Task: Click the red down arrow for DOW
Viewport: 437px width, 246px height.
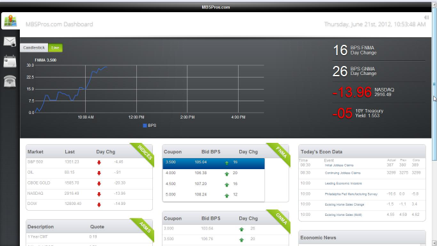Action: [x=99, y=205]
